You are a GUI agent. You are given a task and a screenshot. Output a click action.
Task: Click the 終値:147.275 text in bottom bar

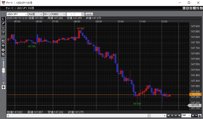pos(76,112)
